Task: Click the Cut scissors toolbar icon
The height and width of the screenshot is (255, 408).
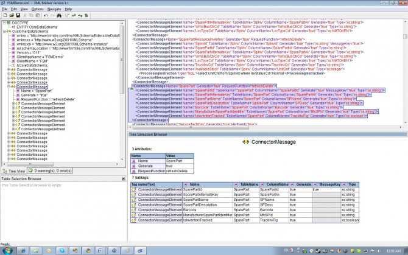Action: pyautogui.click(x=25, y=15)
